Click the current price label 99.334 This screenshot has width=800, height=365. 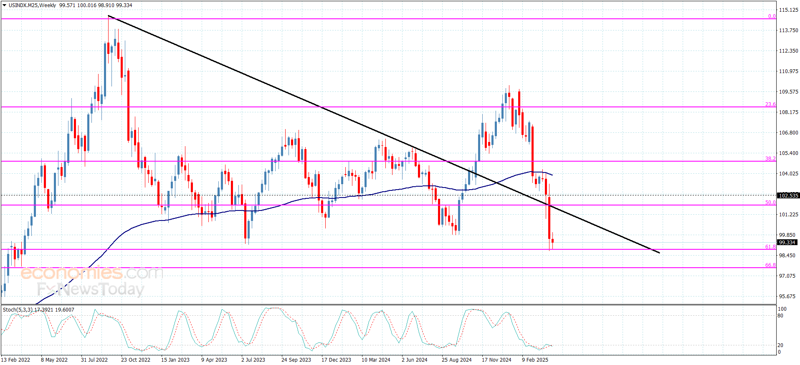click(x=787, y=243)
